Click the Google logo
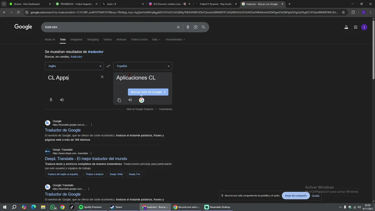375x211 pixels. coord(23,27)
